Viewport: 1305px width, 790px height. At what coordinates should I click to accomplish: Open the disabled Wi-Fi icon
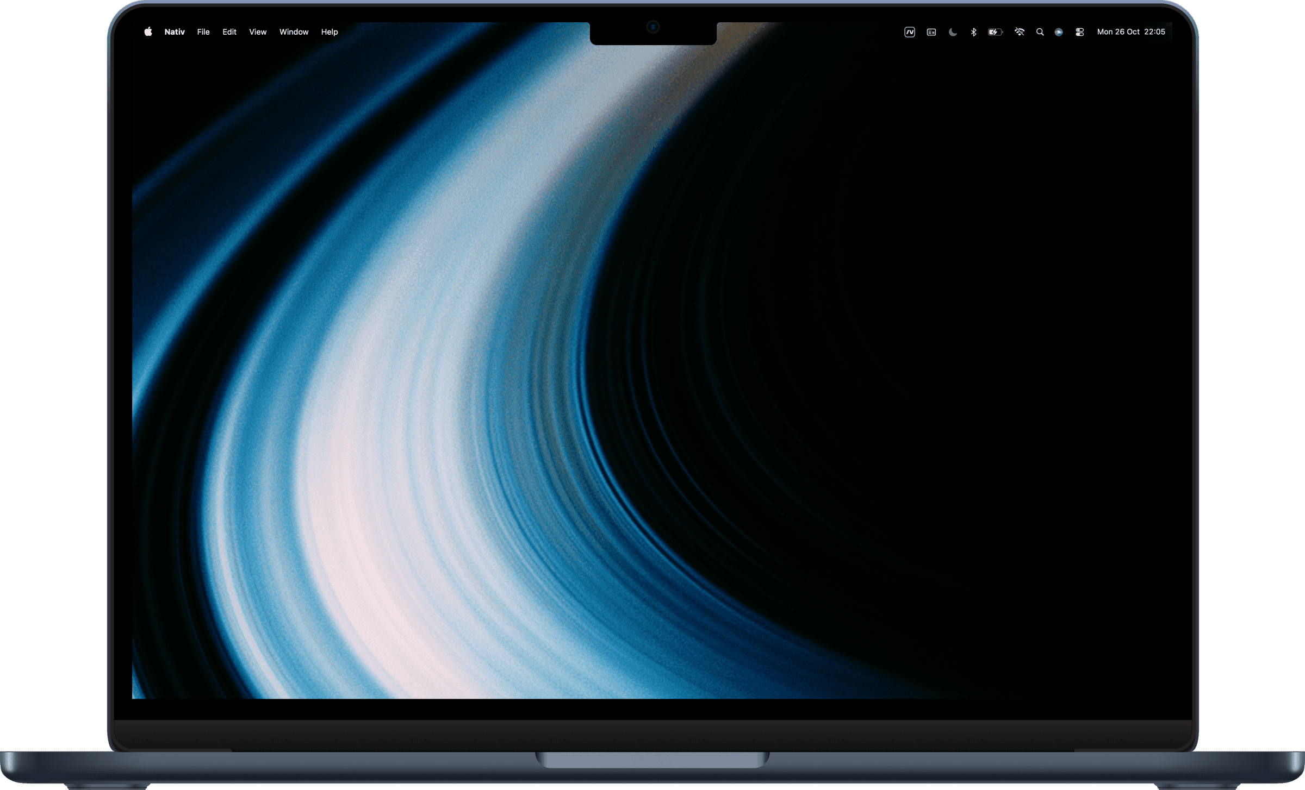pyautogui.click(x=1020, y=32)
